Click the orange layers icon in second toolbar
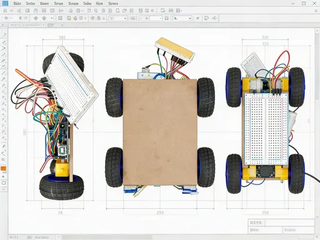The height and width of the screenshot is (240, 320). (x=75, y=18)
